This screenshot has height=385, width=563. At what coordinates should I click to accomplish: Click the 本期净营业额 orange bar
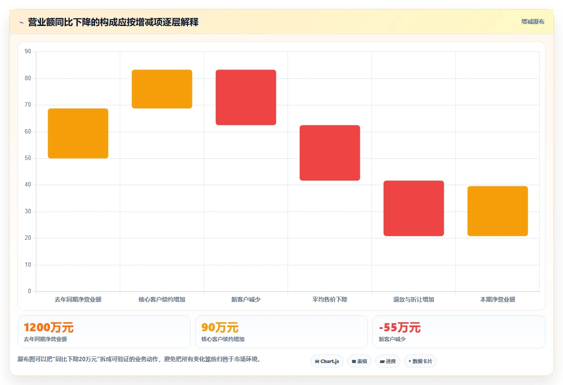(498, 211)
